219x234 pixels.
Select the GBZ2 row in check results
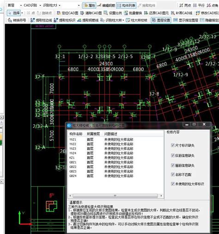coord(116,167)
